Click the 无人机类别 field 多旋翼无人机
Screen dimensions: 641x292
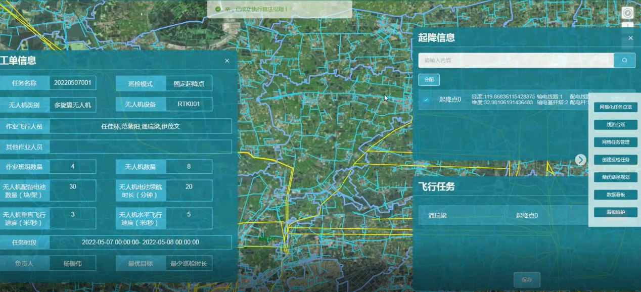tap(73, 105)
